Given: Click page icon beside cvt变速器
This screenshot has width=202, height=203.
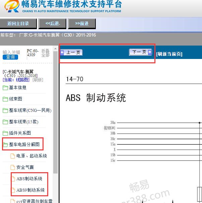Looking at the screenshot, I should coord(13,201).
